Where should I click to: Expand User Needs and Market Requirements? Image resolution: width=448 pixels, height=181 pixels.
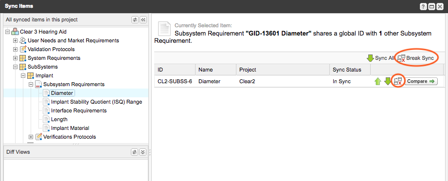pos(16,40)
